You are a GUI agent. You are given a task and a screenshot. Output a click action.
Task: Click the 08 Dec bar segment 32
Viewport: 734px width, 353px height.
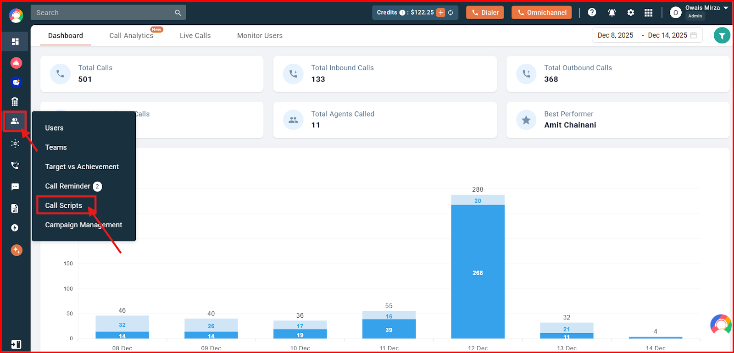pyautogui.click(x=122, y=324)
